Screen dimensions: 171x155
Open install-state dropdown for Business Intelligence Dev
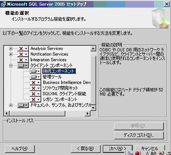click(35, 82)
